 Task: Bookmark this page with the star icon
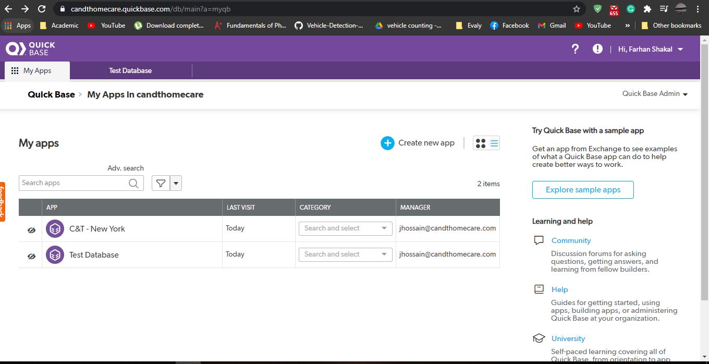click(576, 9)
